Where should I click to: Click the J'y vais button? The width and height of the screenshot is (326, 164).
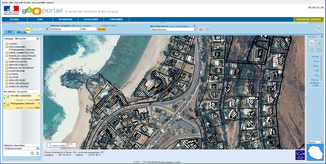coord(101,29)
